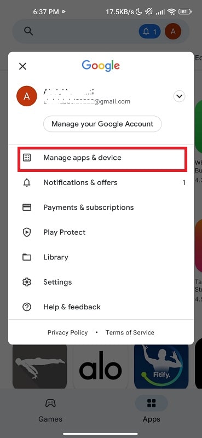Click the bell icon next to Notifications & offers
This screenshot has height=438, width=202.
click(27, 183)
